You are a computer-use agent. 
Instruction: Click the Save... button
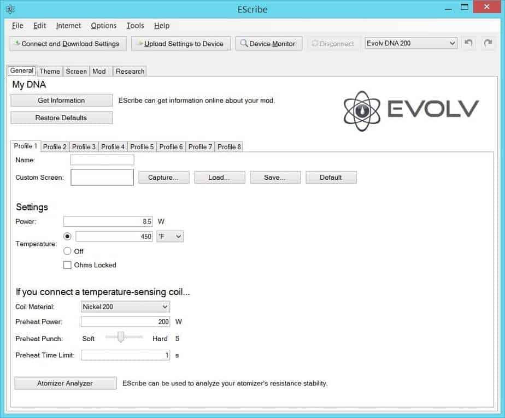click(x=275, y=178)
